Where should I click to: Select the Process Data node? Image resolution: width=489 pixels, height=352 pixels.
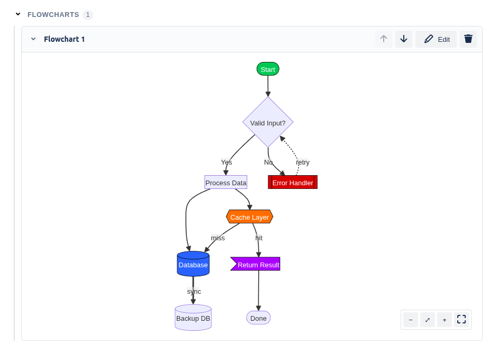tap(226, 182)
